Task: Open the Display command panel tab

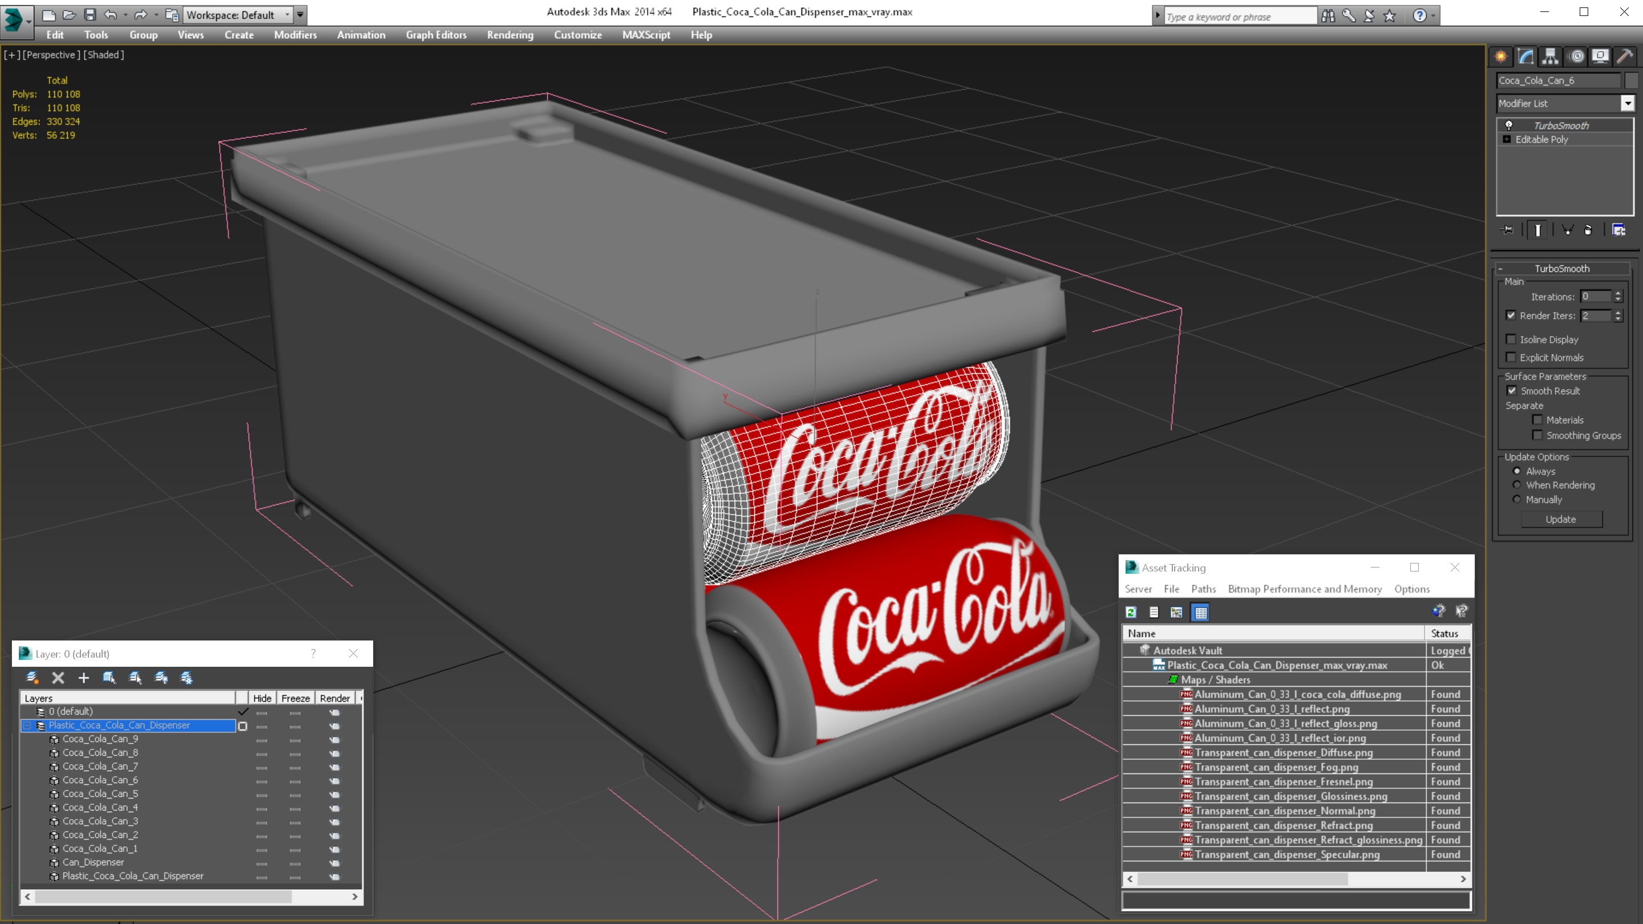Action: [x=1600, y=56]
